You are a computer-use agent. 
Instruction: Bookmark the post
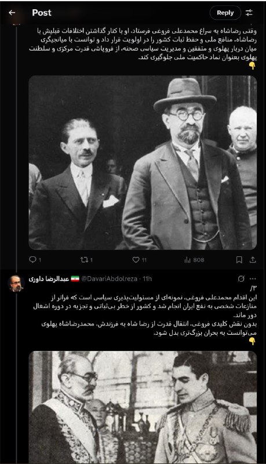tap(239, 260)
